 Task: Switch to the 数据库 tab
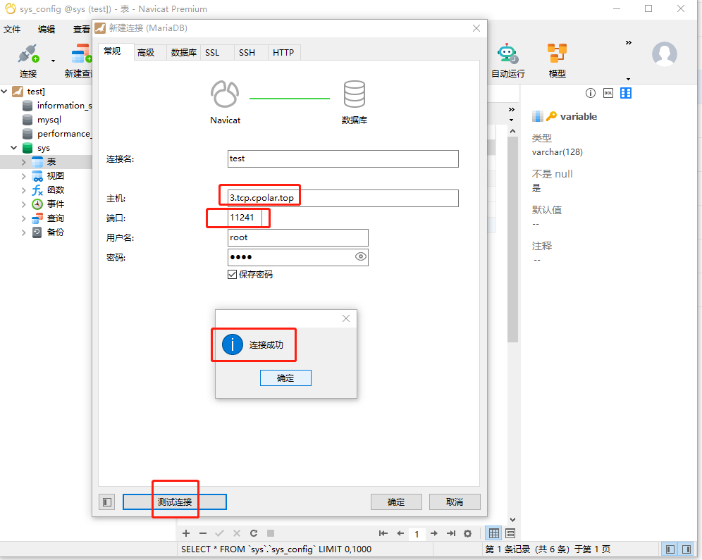(x=183, y=52)
